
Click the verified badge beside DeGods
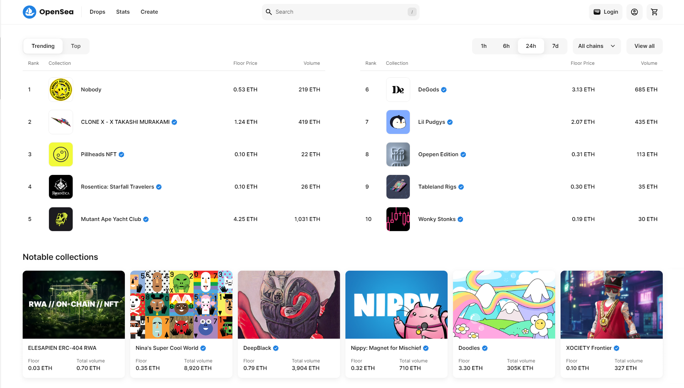pos(444,90)
